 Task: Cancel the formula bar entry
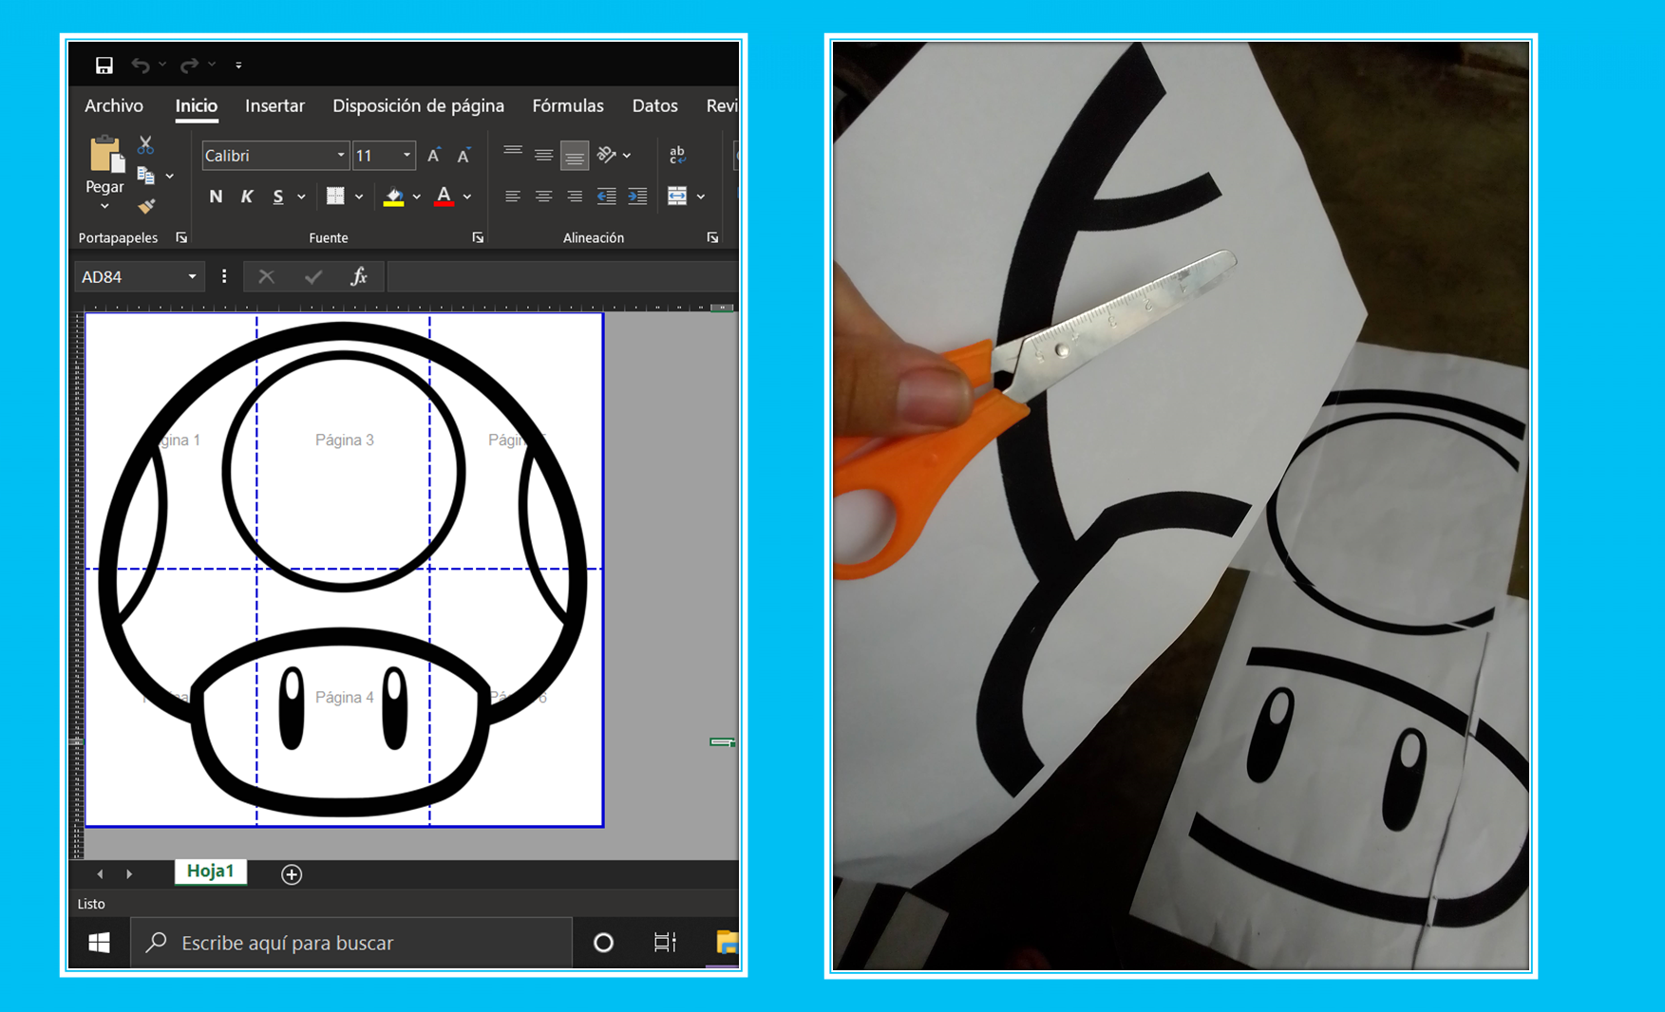[x=266, y=276]
